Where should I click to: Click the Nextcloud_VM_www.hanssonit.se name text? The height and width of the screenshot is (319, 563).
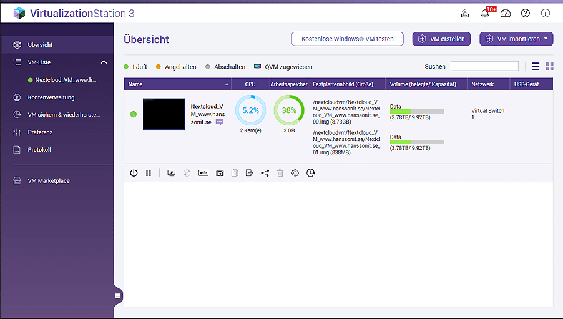207,114
